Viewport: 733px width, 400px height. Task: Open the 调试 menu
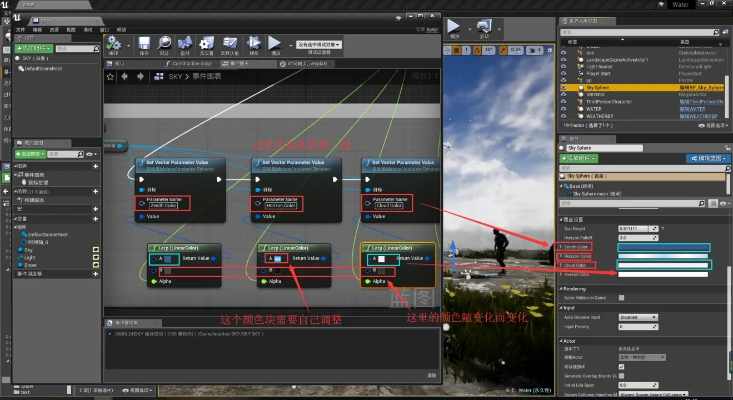coord(88,29)
